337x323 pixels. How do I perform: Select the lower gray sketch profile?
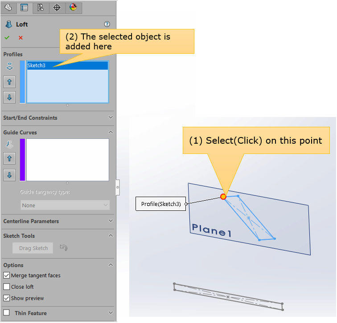click(228, 297)
